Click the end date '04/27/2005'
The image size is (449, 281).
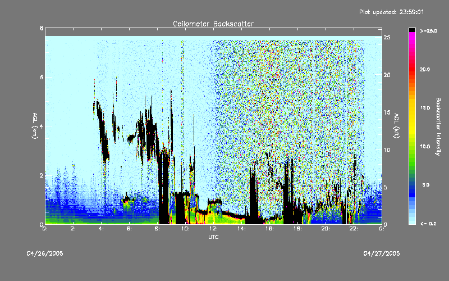coord(382,253)
